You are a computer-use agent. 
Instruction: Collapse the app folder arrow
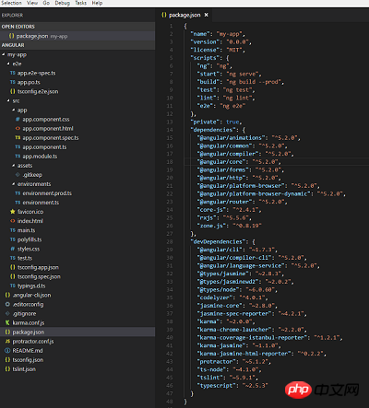pyautogui.click(x=13, y=110)
